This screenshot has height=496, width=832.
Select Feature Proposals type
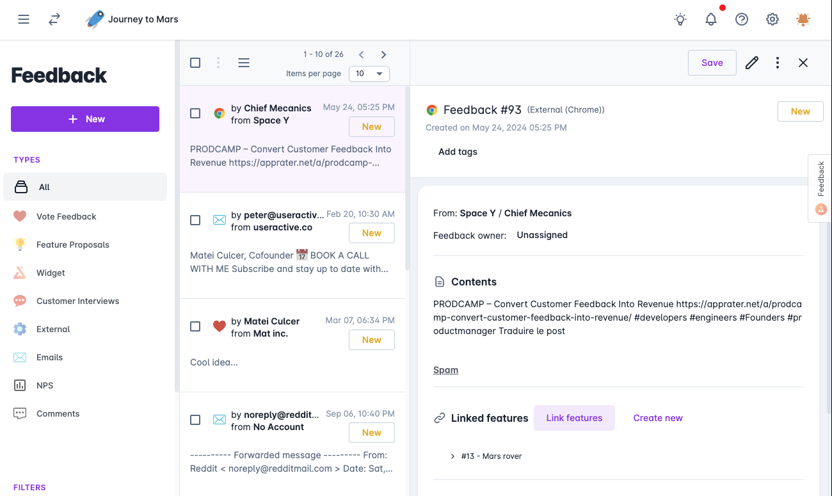72,244
